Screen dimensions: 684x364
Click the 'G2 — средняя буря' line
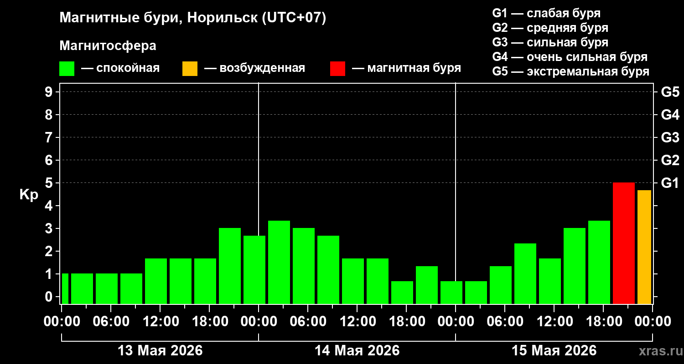(x=550, y=28)
